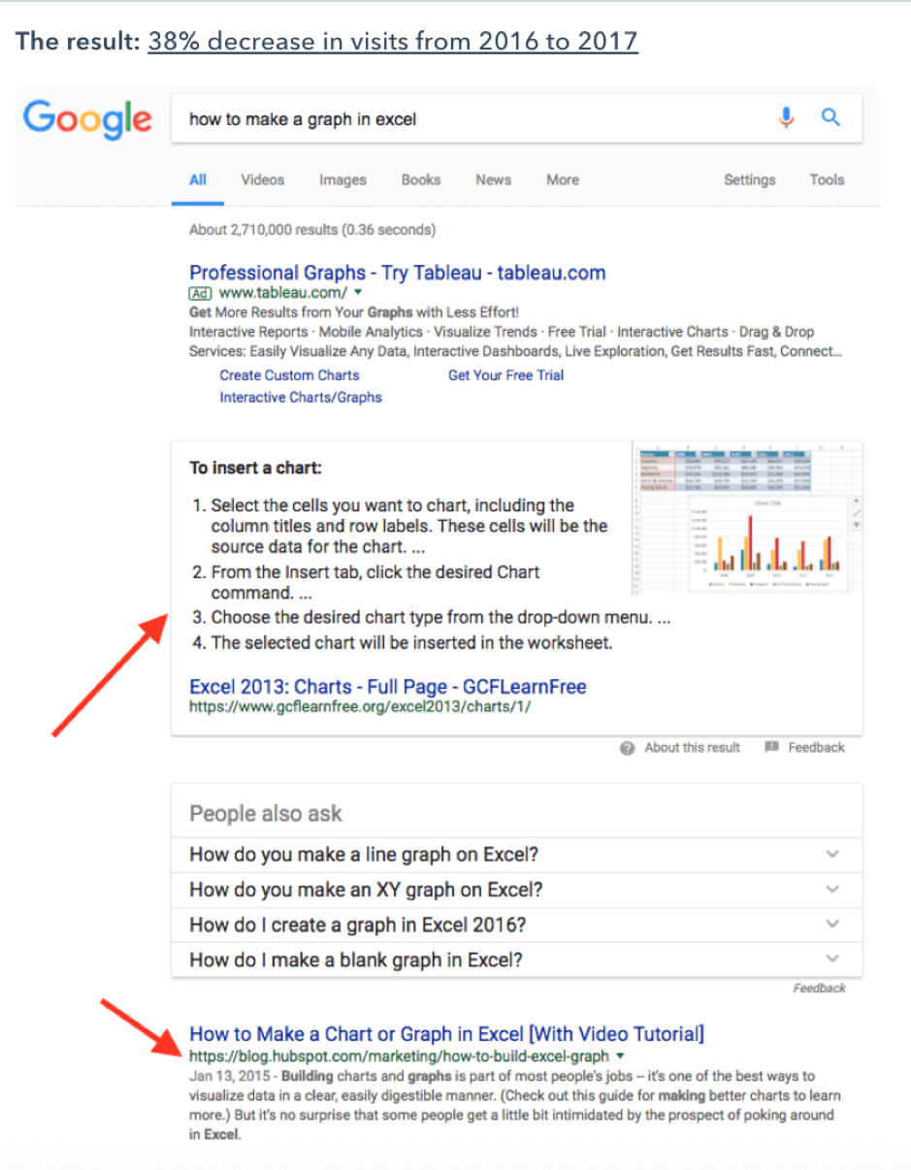Expand "How do you make a line graph on Excel?"

click(831, 855)
